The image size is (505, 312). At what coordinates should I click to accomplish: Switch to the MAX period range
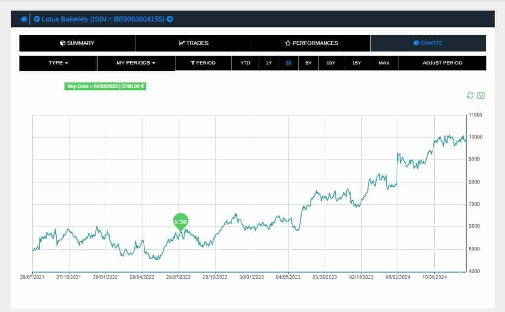tap(384, 63)
